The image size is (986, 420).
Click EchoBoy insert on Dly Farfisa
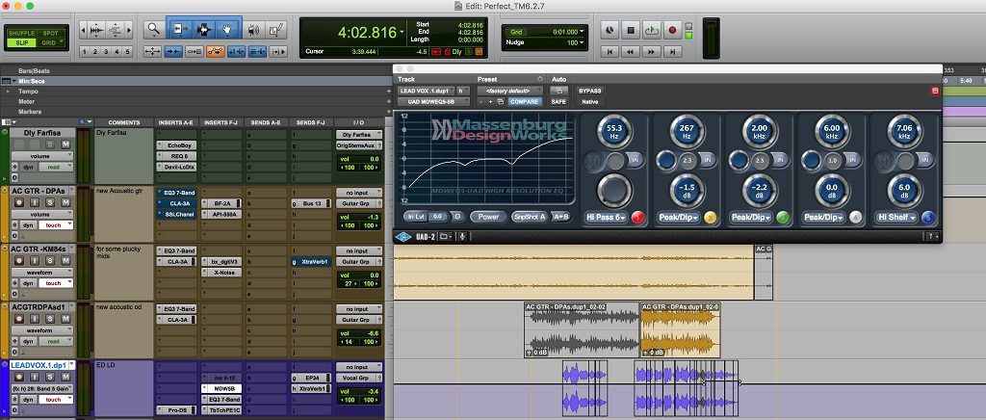(x=177, y=145)
